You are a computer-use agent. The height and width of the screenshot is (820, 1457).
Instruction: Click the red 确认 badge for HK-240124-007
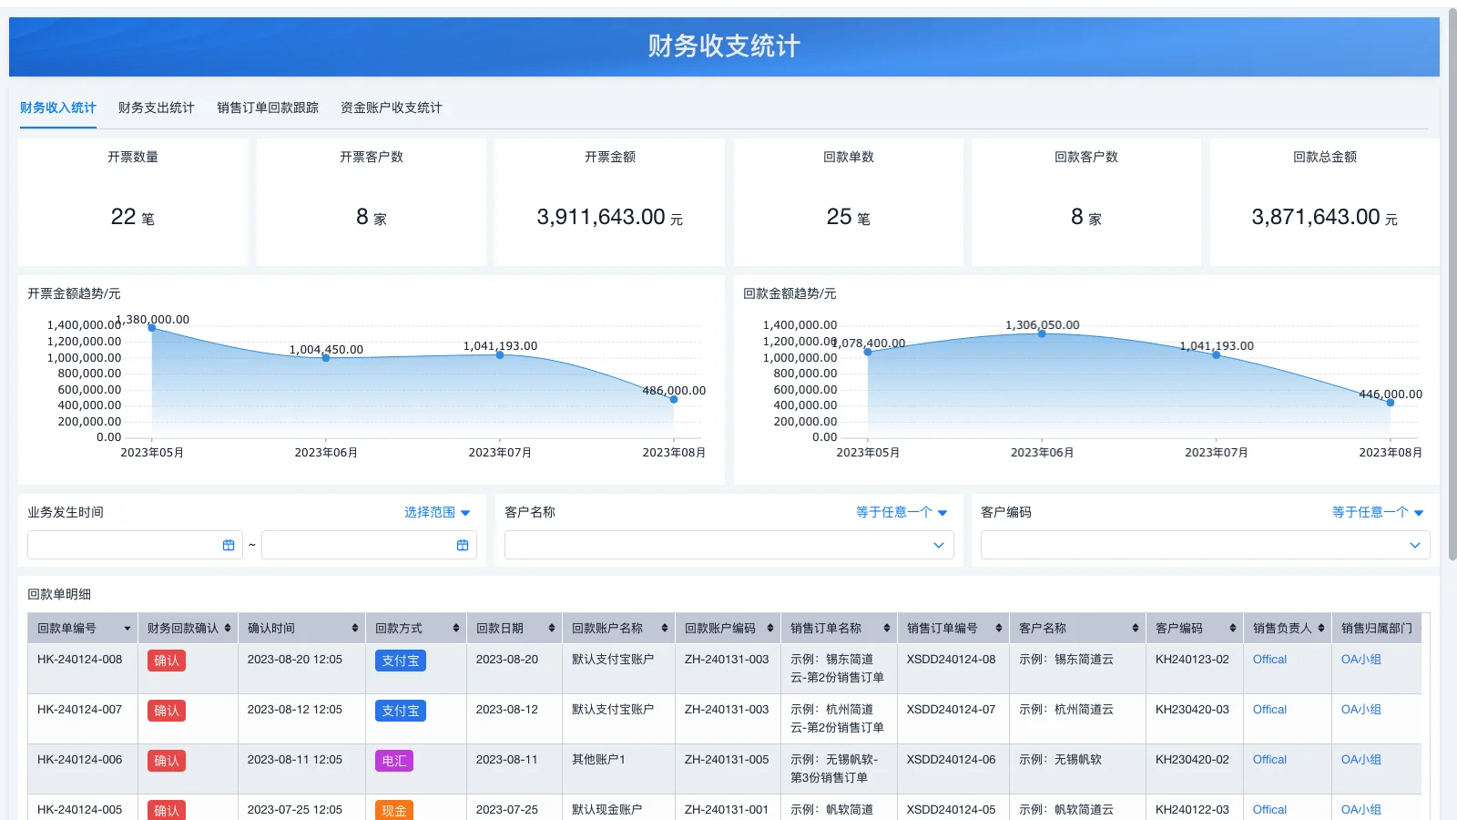pyautogui.click(x=166, y=711)
